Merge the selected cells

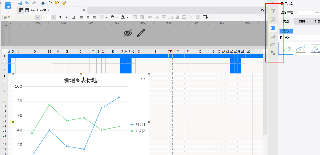coord(135,17)
